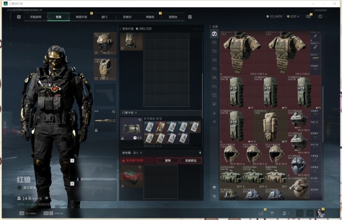Viewport: 342px width, 220px height.
Task: Click the 全部移出 button
Action: click(x=191, y=160)
